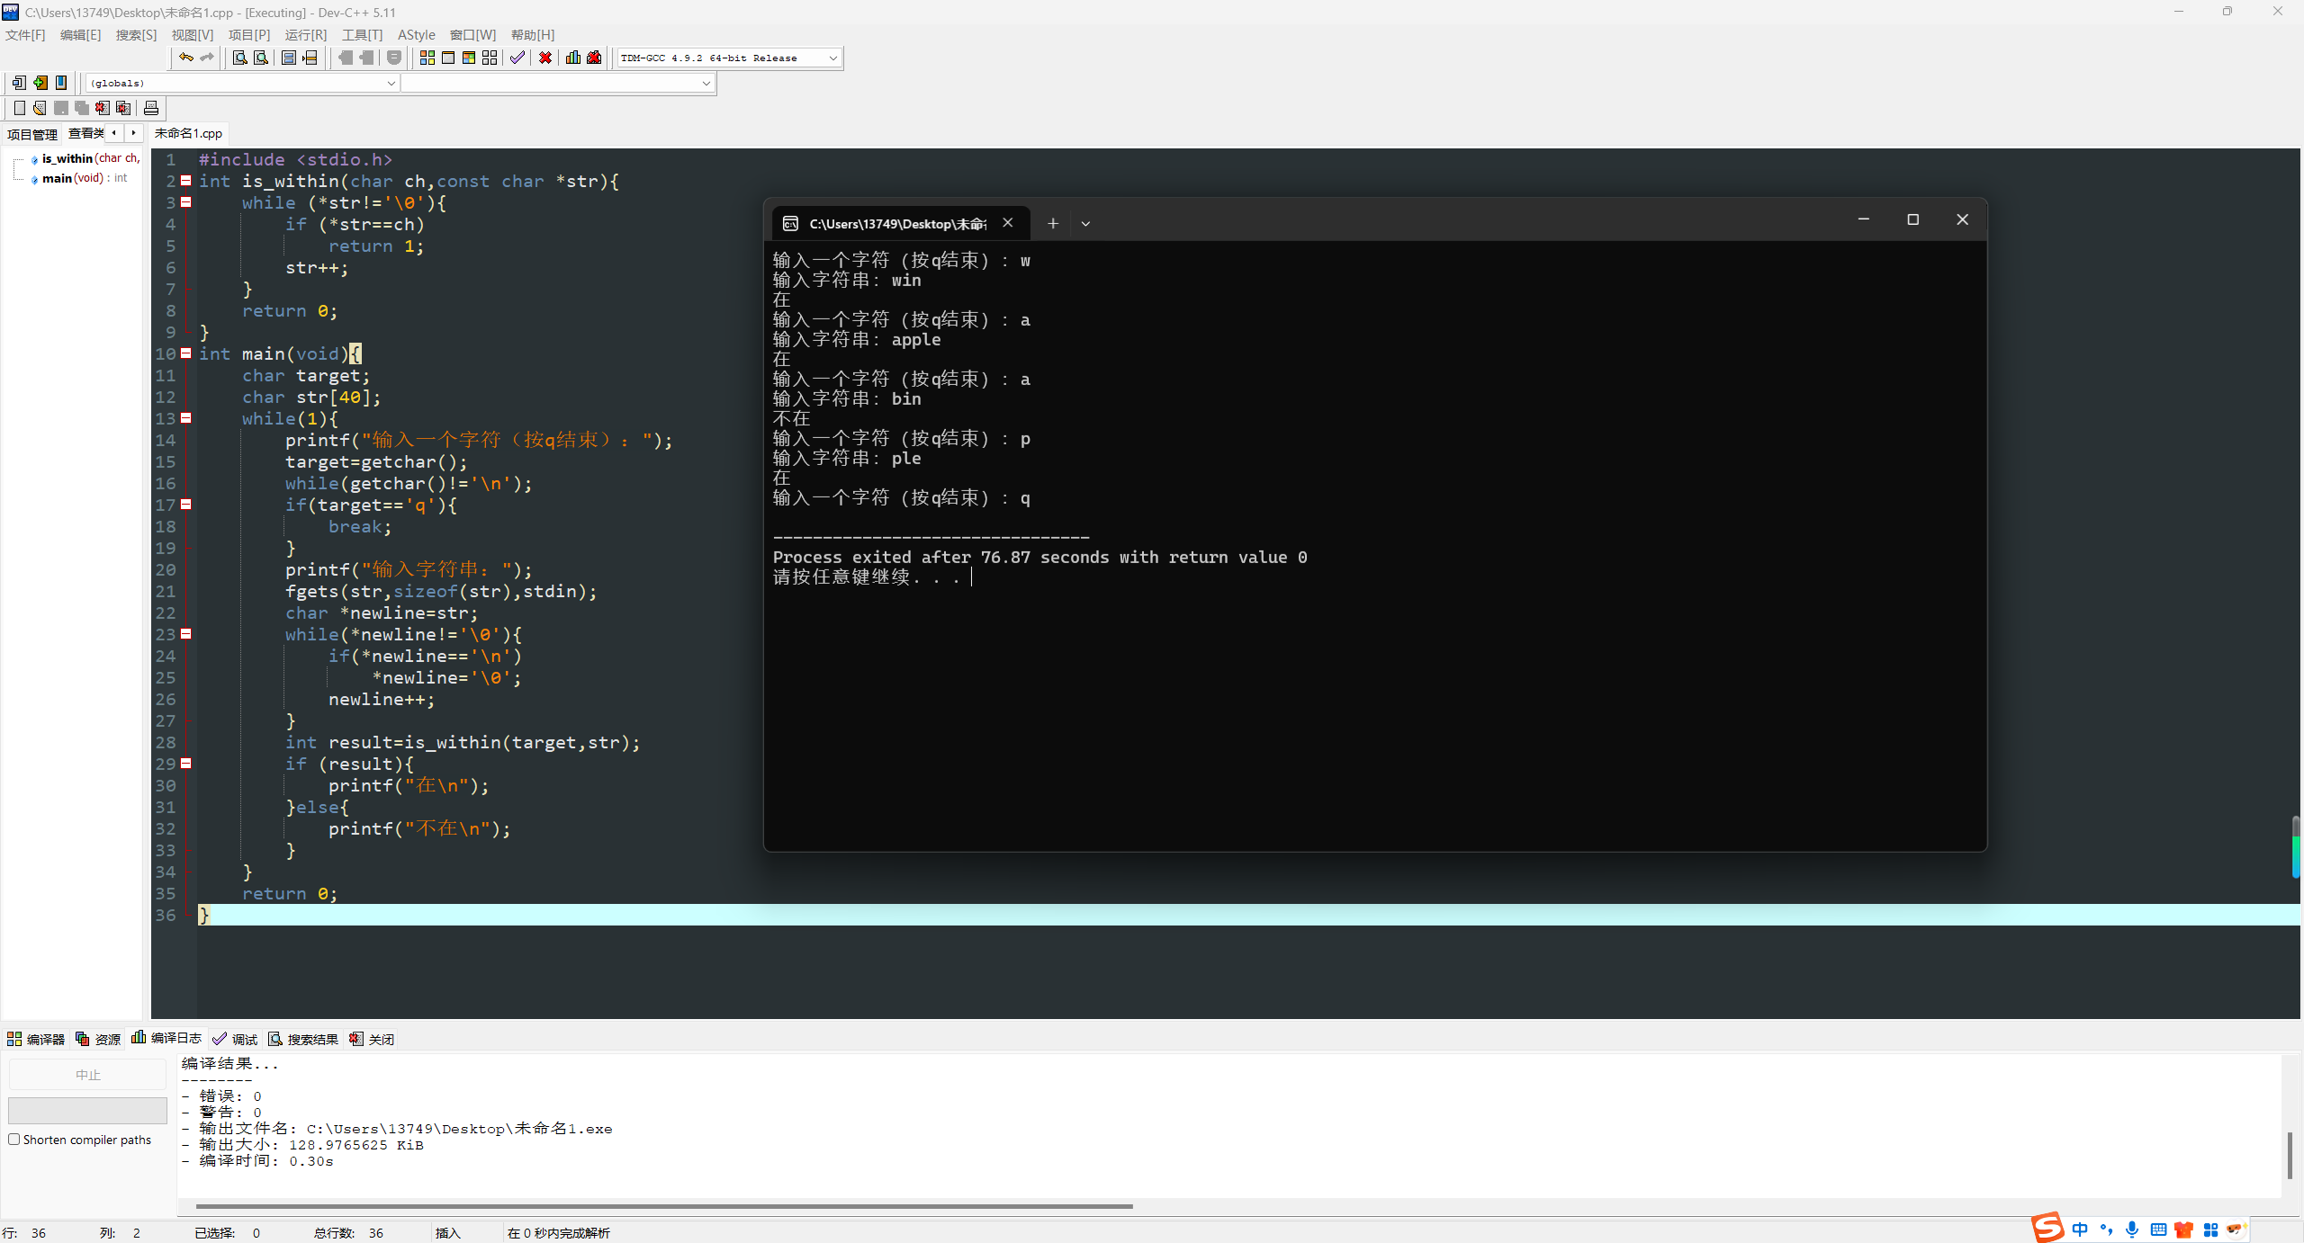Open the TDM-GCC compiler set dropdown
This screenshot has height=1243, width=2304.
tap(832, 58)
